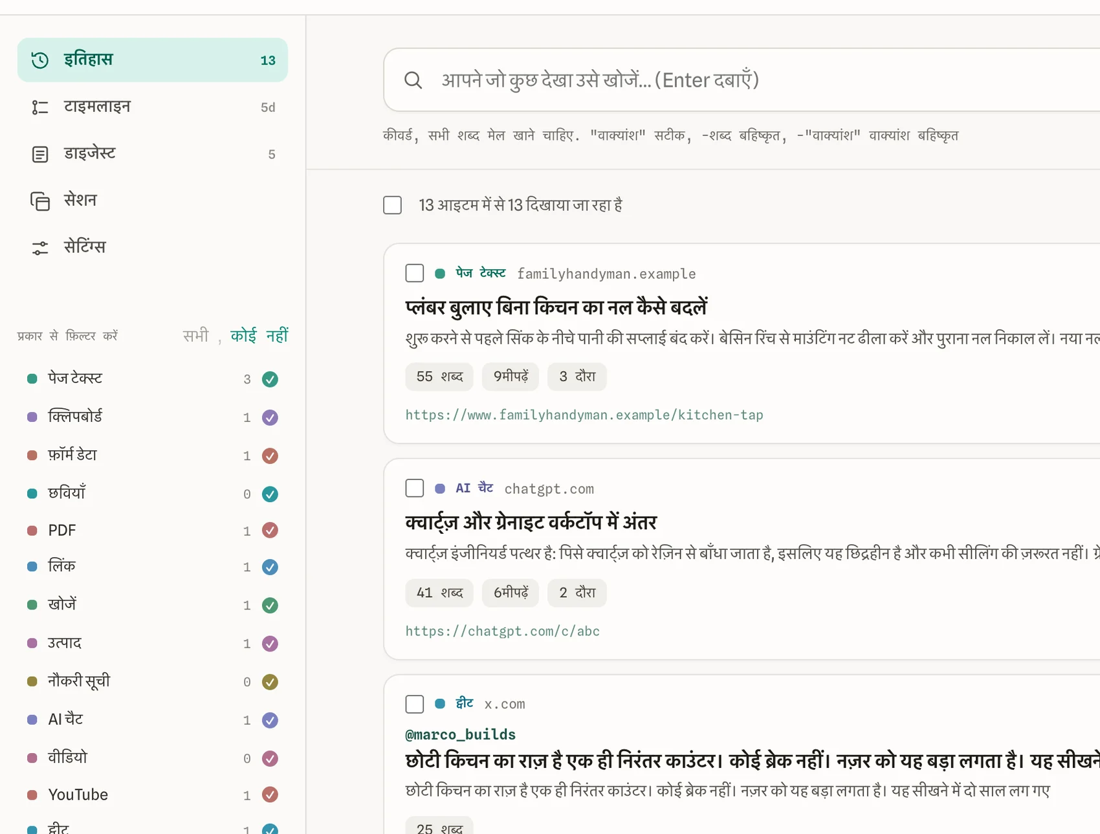Click the फ़ॉर्म डेटा filter label
Screen dimensions: 1100x834
(72, 455)
